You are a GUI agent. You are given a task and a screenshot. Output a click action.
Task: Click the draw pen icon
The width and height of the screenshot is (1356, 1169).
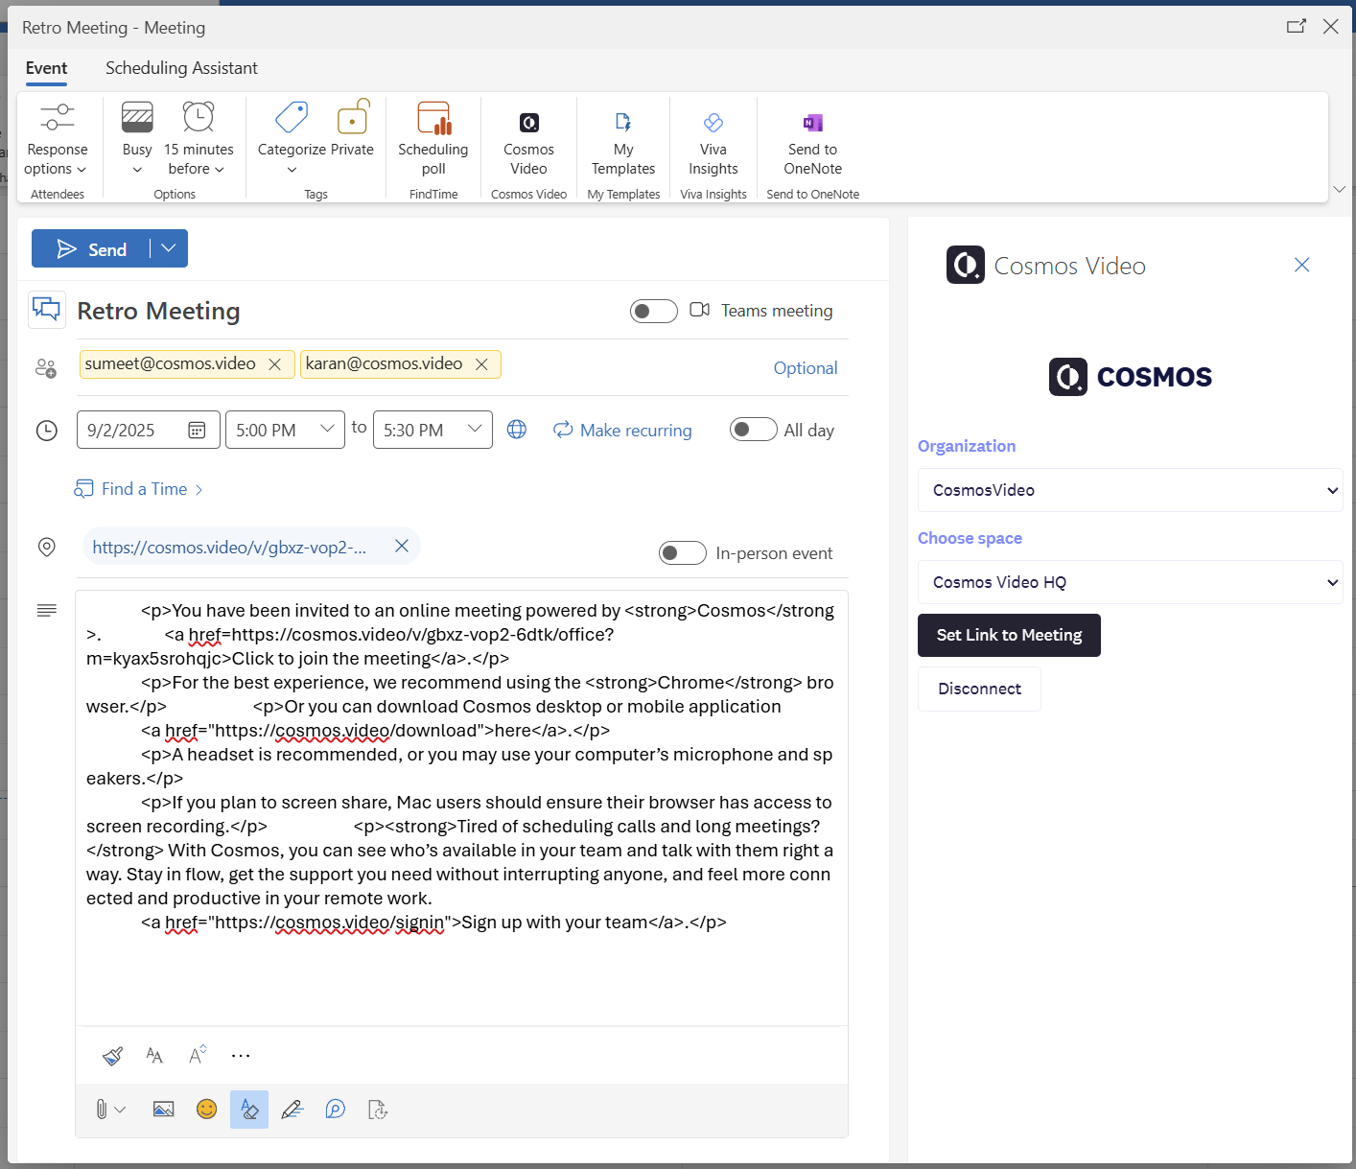click(x=292, y=1110)
